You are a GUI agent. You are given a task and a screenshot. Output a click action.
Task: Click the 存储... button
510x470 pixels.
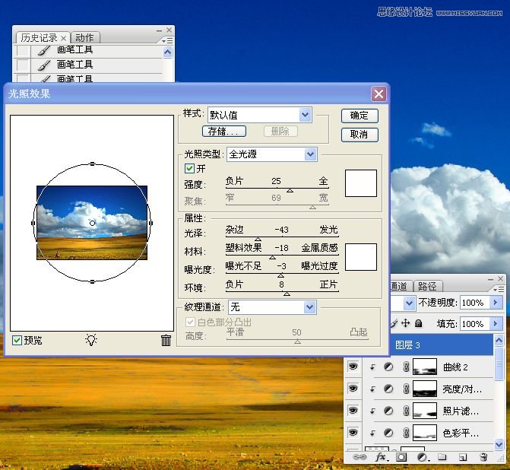point(223,132)
